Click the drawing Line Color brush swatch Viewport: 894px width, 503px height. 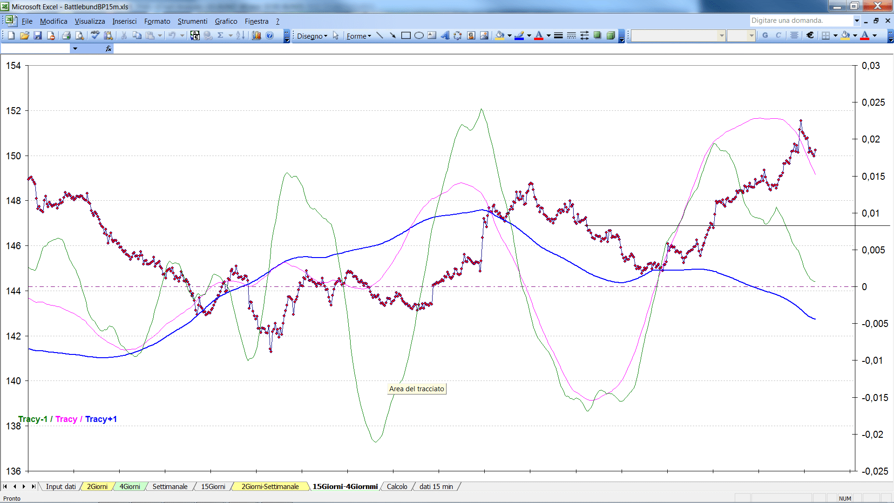[x=520, y=35]
